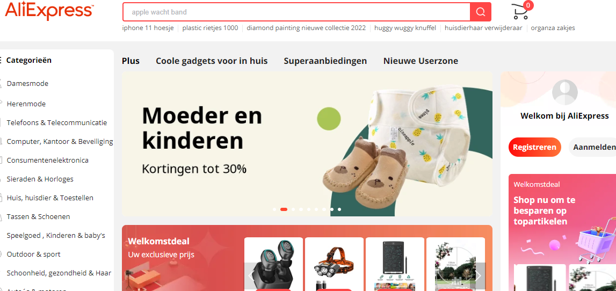Open Coole gadgets voor in huis tab
The height and width of the screenshot is (291, 616).
212,61
